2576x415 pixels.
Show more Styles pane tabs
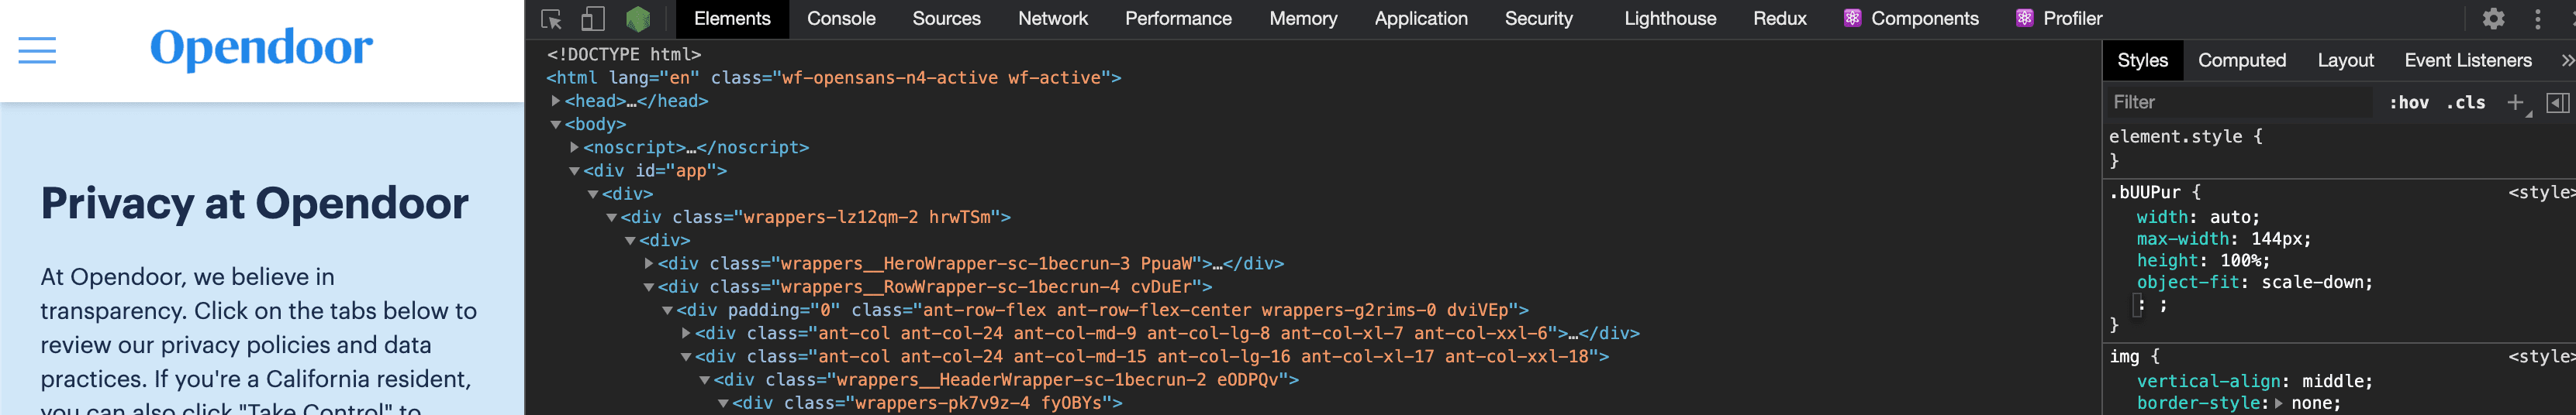pyautogui.click(x=2566, y=61)
